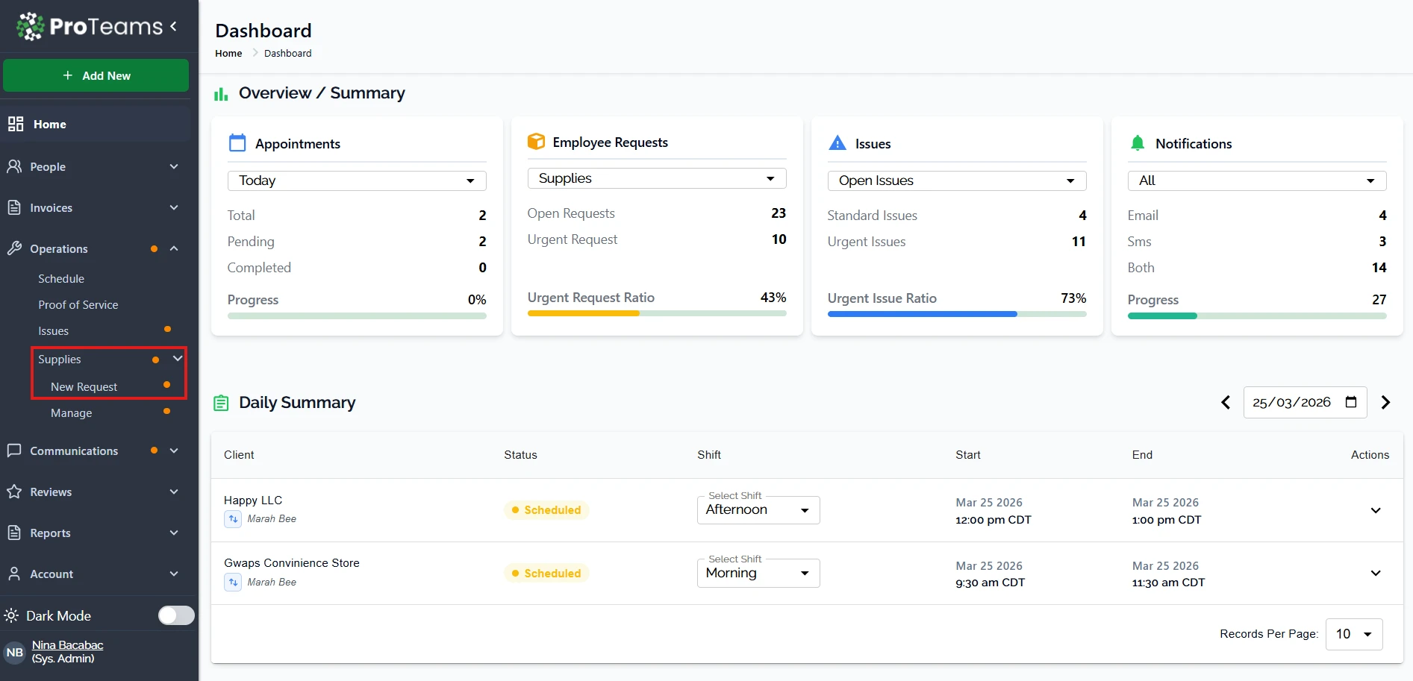Image resolution: width=1413 pixels, height=681 pixels.
Task: Open Afternoon shift dropdown for Happy LLC
Action: [x=758, y=510]
